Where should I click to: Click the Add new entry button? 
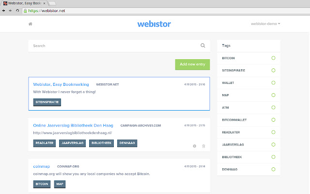tap(192, 65)
